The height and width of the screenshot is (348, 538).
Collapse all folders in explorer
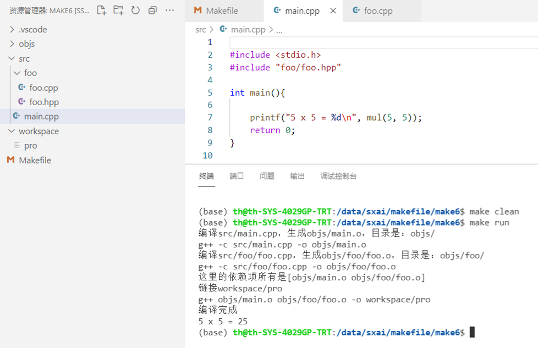pos(152,10)
